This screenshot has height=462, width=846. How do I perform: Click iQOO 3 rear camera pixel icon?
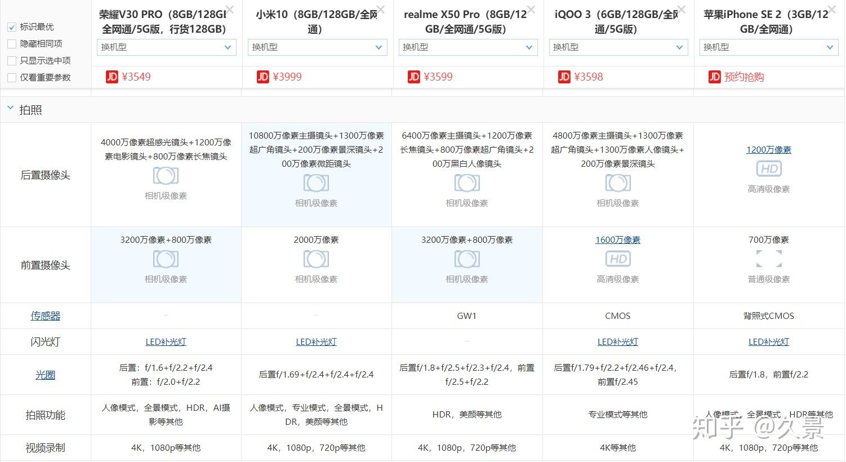[618, 183]
